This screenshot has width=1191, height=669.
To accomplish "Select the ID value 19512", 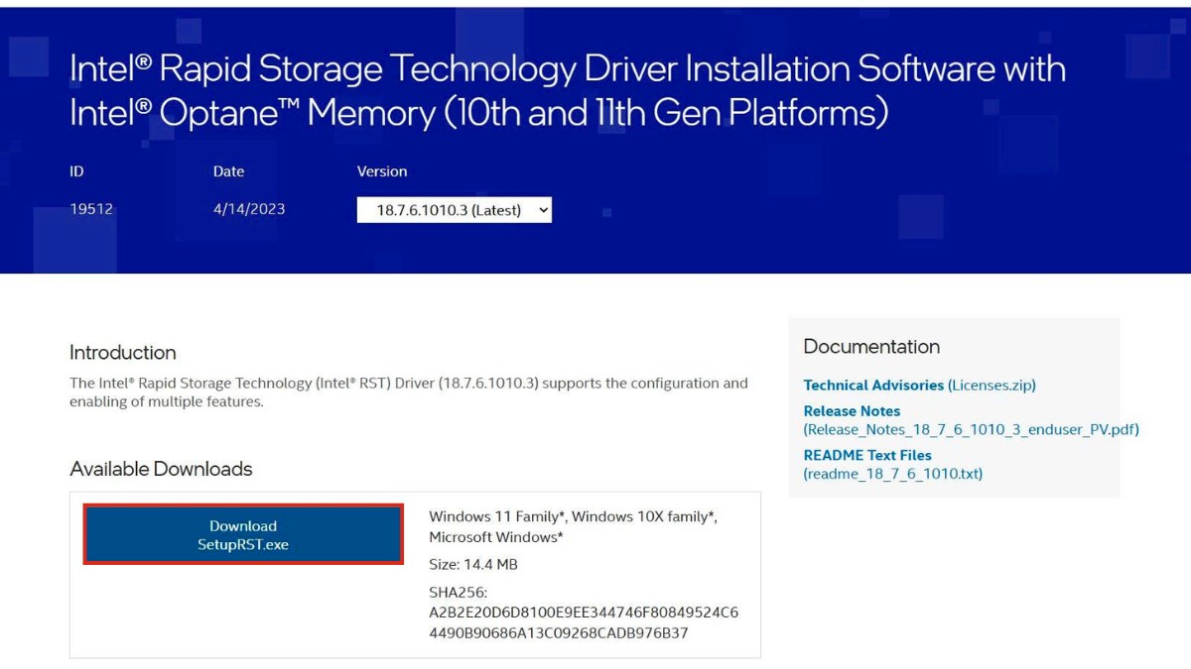I will coord(91,209).
